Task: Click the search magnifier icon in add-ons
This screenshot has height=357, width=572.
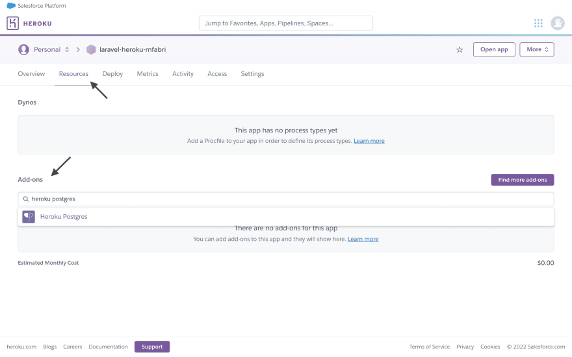Action: coord(25,199)
